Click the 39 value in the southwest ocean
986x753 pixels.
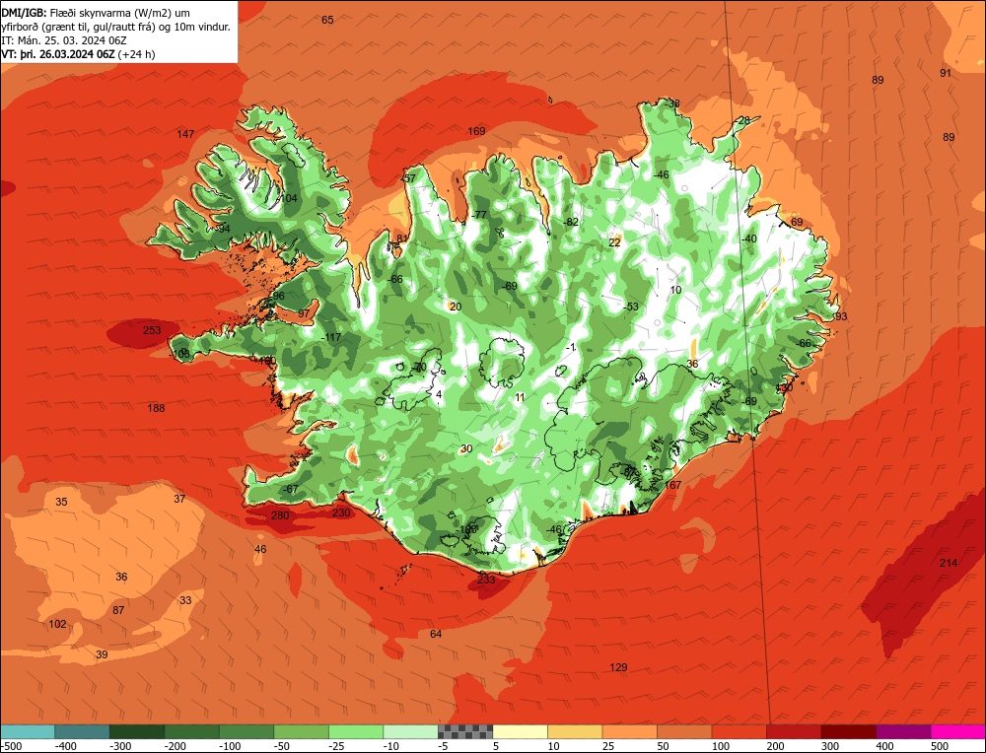click(102, 654)
